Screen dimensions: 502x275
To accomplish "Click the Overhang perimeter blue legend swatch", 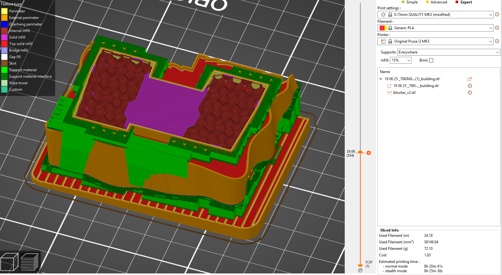I will point(4,24).
